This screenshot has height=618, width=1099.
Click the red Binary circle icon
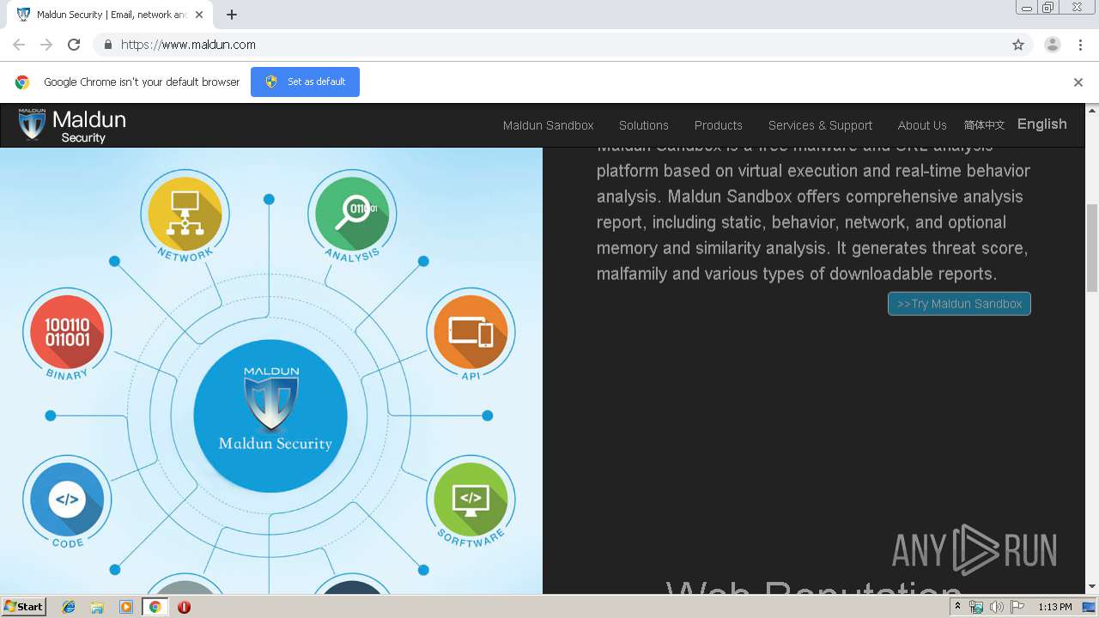click(67, 332)
